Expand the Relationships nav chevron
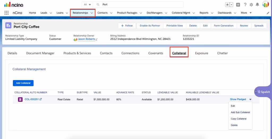The width and height of the screenshot is (272, 139). (92, 13)
